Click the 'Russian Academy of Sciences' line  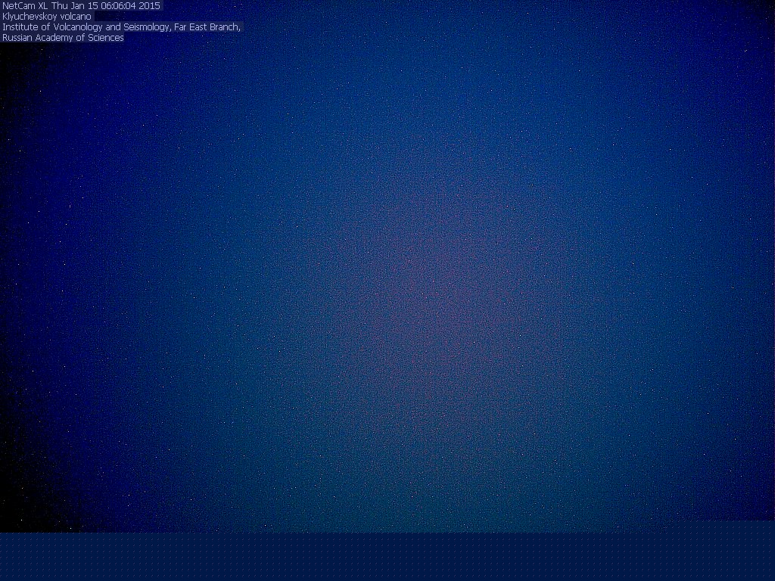click(63, 38)
